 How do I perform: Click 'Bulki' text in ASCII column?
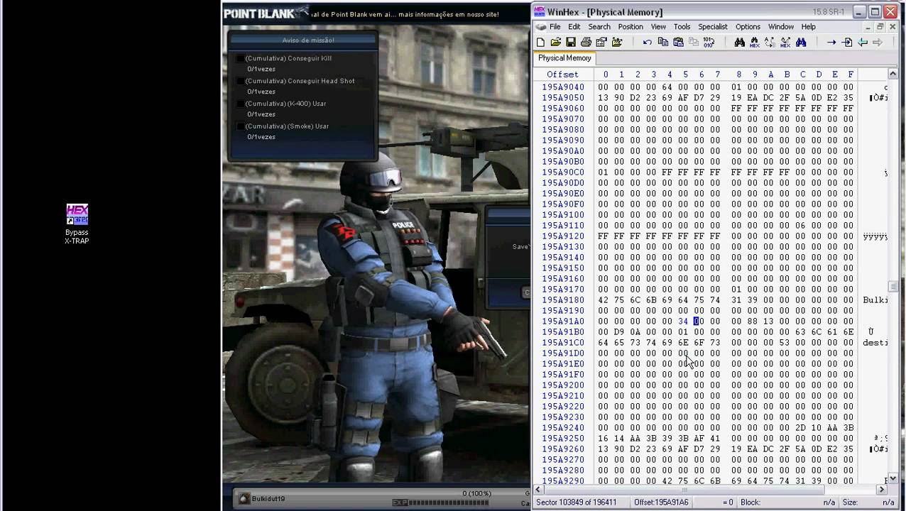[x=875, y=300]
